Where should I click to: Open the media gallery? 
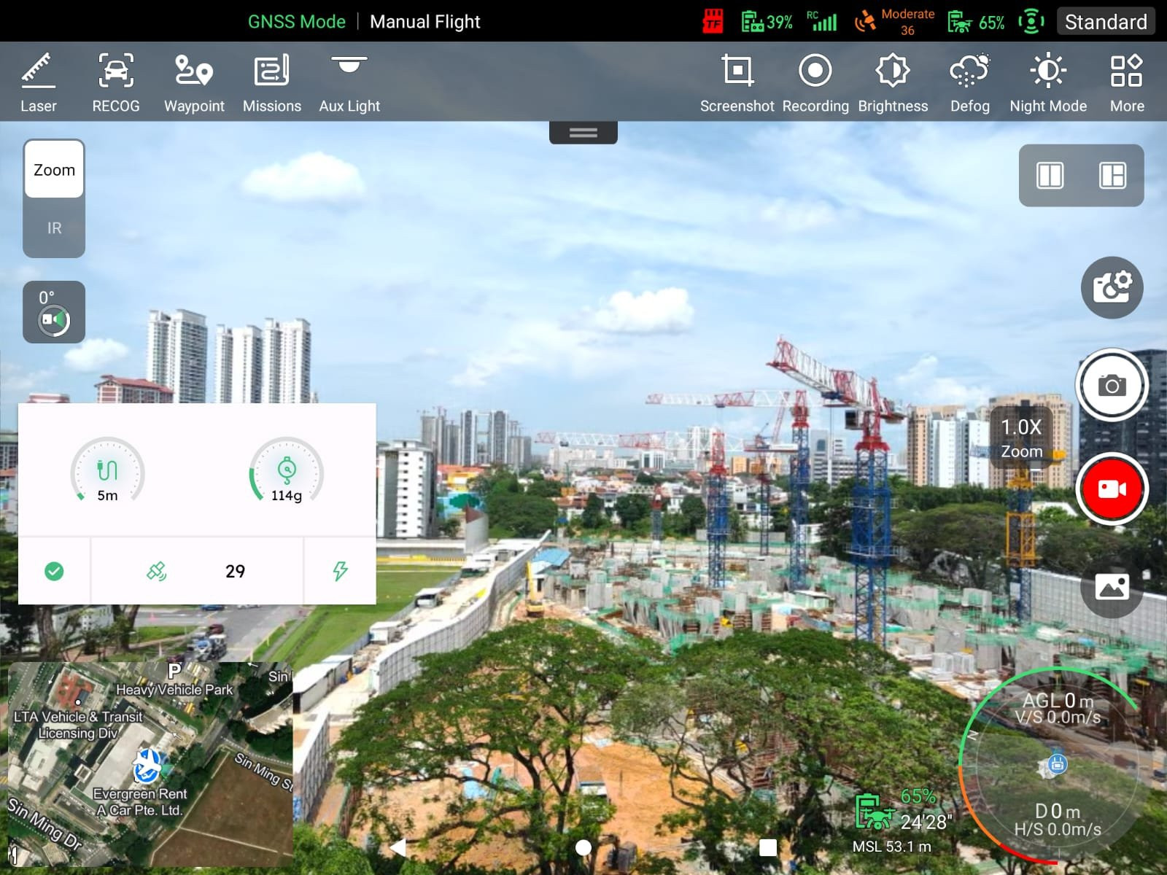(1112, 587)
